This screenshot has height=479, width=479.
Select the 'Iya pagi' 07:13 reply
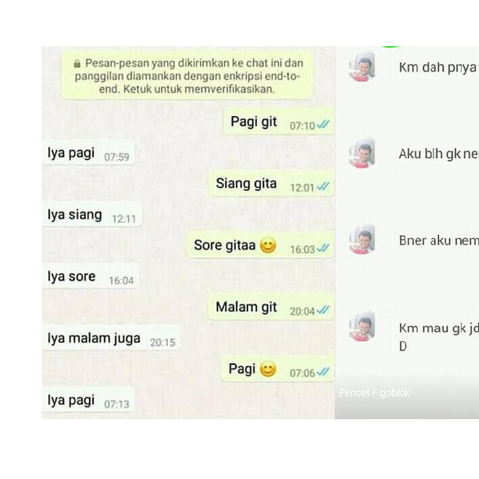89,400
